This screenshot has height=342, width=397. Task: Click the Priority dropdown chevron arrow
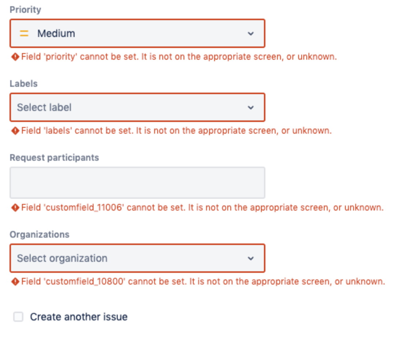[x=251, y=33]
